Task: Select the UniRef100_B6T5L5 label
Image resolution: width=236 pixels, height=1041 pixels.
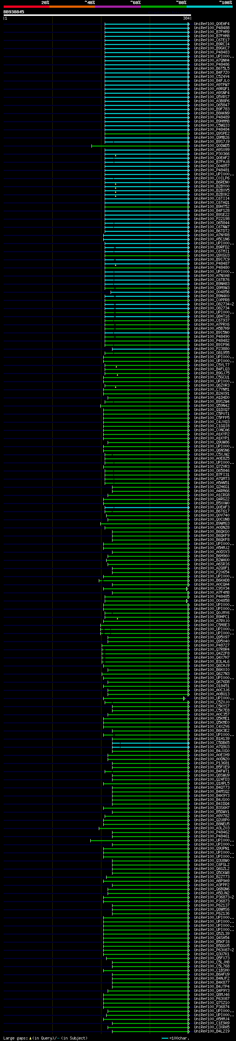Action: coord(212,68)
